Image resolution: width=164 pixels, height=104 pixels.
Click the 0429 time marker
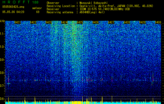(x=142, y=22)
